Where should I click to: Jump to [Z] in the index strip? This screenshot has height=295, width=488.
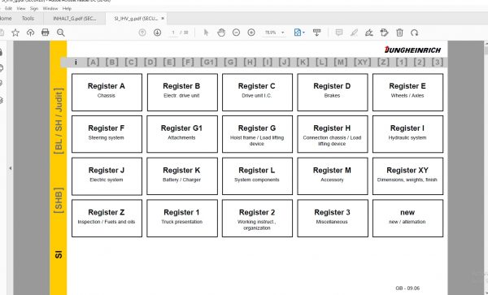point(383,63)
